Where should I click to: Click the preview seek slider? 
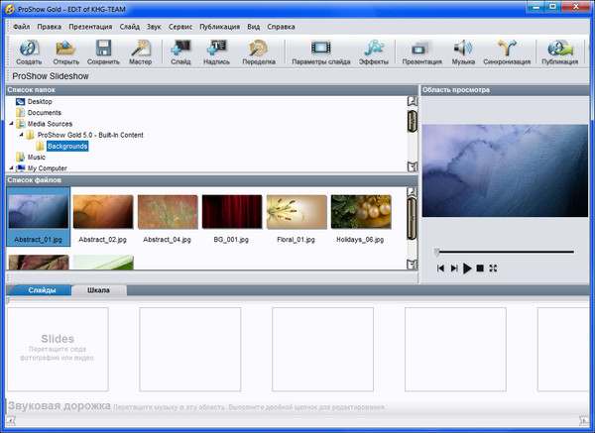(504, 252)
